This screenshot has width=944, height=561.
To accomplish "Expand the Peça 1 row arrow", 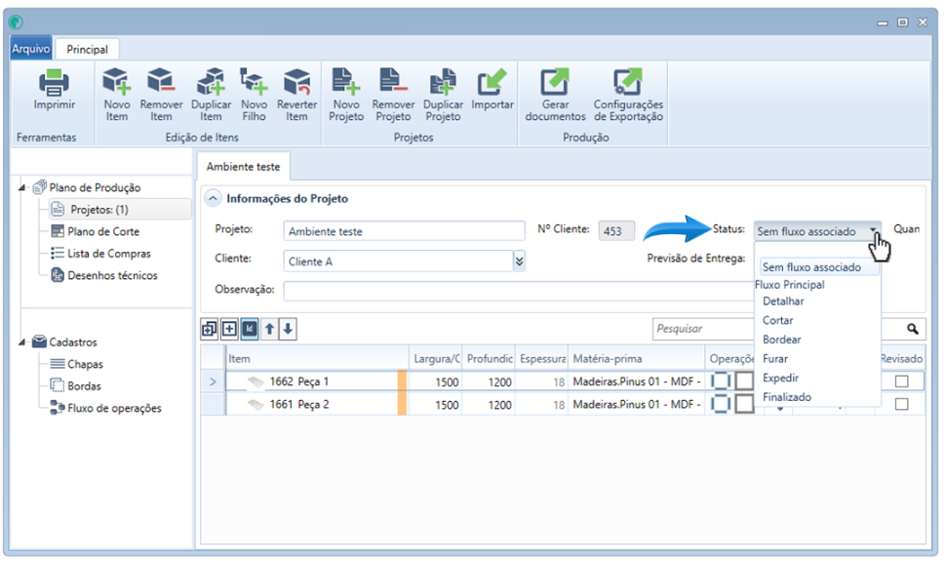I will click(213, 381).
